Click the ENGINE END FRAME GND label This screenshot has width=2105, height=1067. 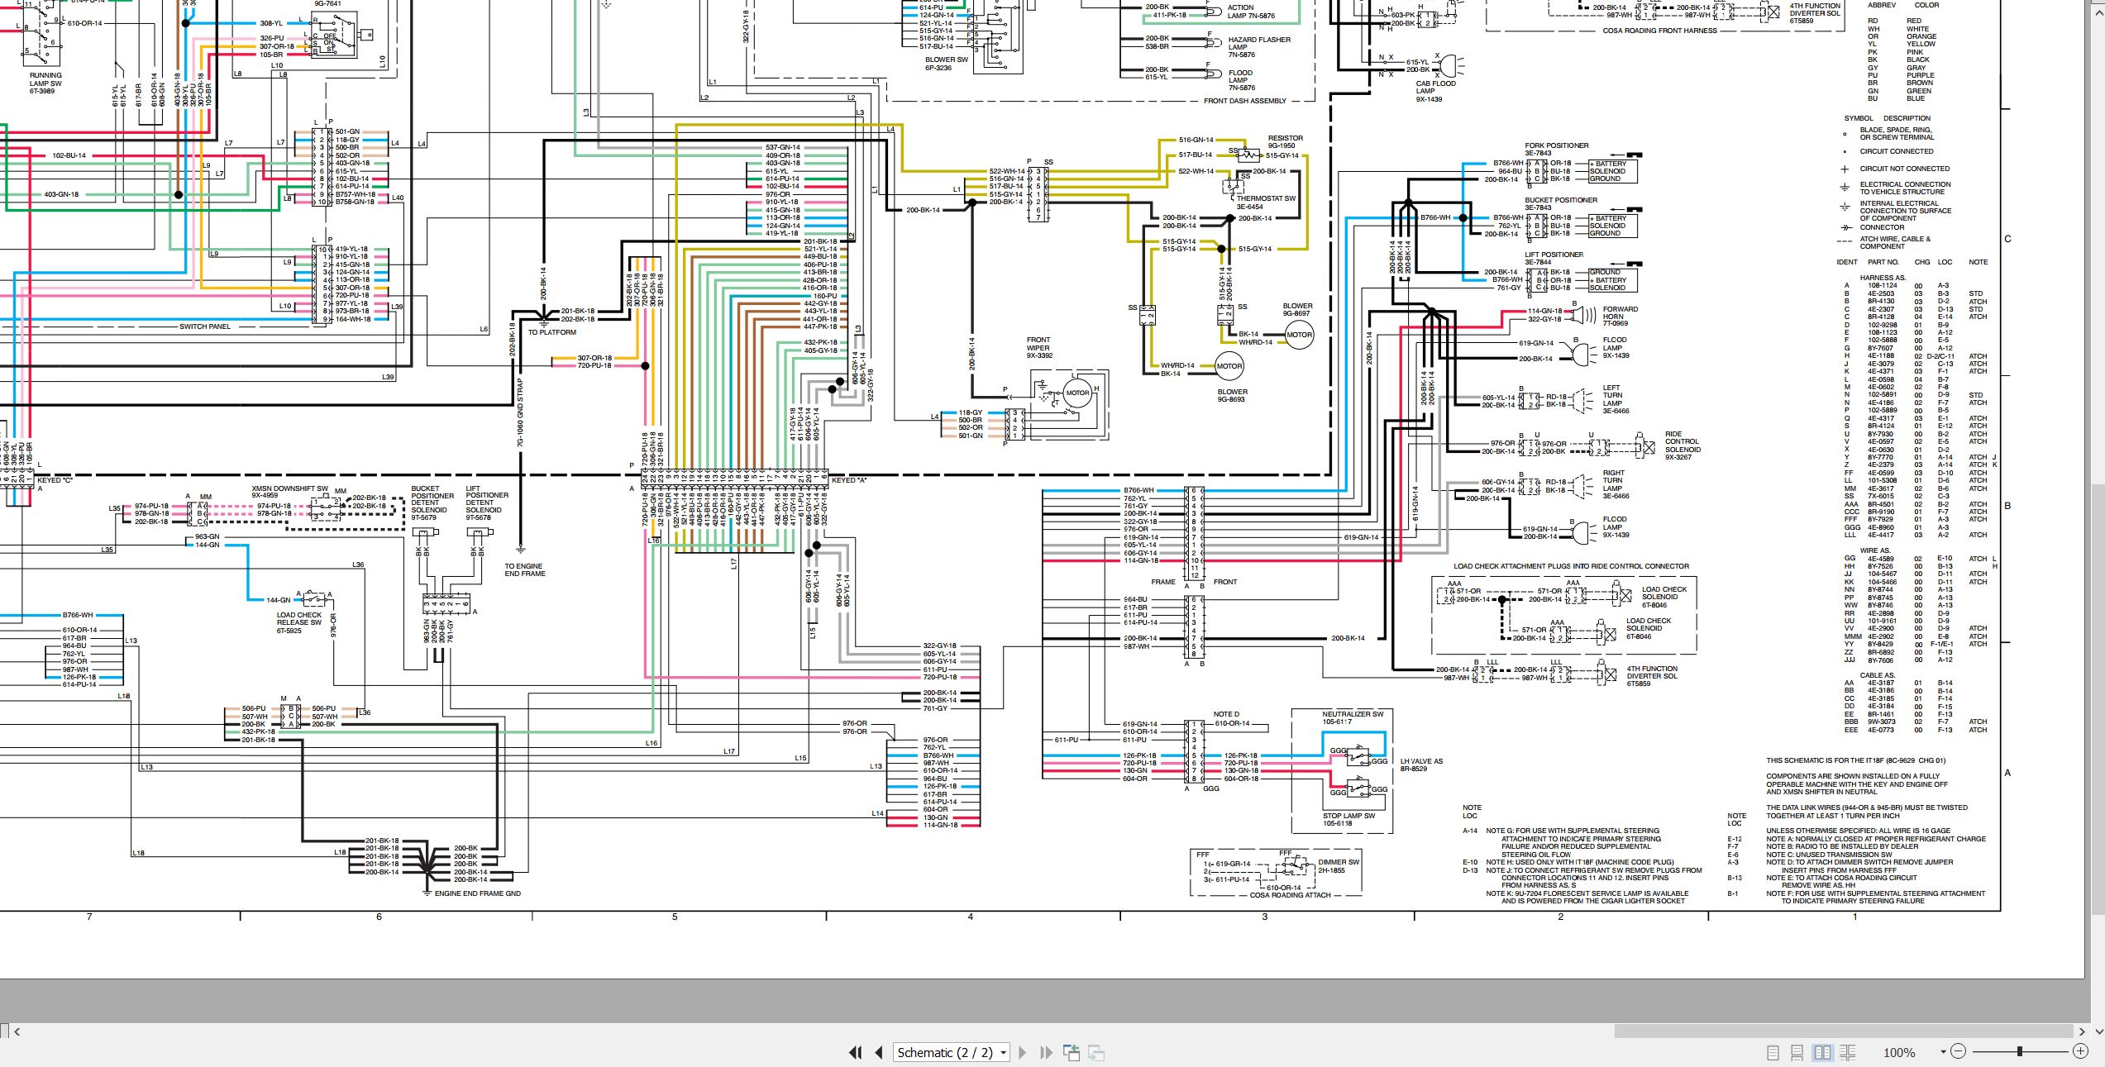click(478, 893)
